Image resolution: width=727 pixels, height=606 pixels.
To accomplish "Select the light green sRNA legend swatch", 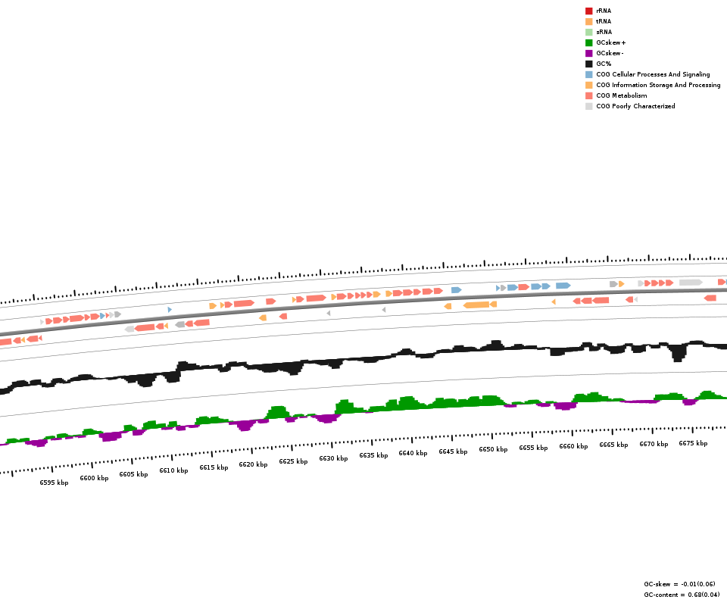I will 588,32.
